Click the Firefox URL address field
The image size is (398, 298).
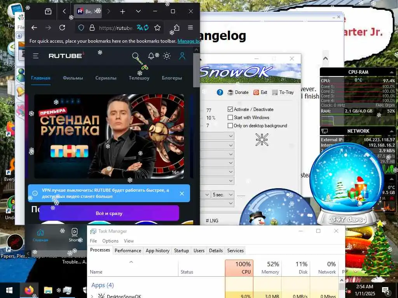click(x=115, y=28)
